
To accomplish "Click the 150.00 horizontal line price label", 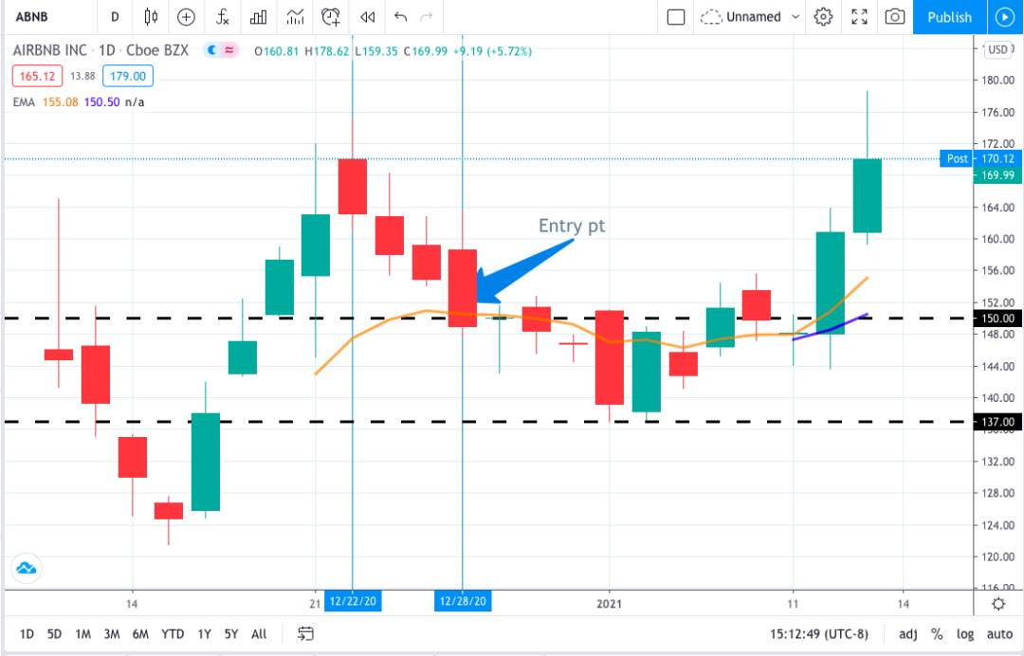I will [998, 319].
